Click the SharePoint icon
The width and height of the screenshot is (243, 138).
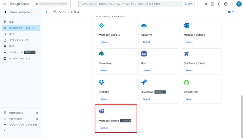(x=102, y=54)
